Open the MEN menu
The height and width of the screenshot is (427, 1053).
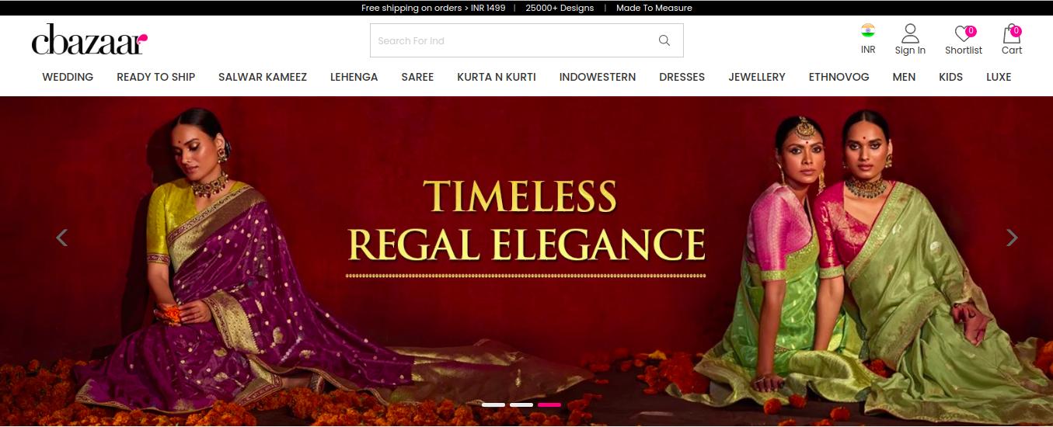pos(904,77)
